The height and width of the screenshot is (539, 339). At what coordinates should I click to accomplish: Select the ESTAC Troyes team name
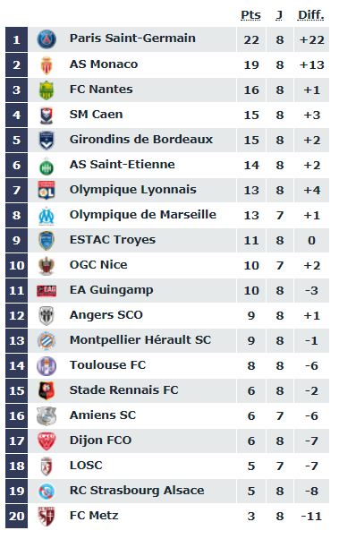[113, 240]
